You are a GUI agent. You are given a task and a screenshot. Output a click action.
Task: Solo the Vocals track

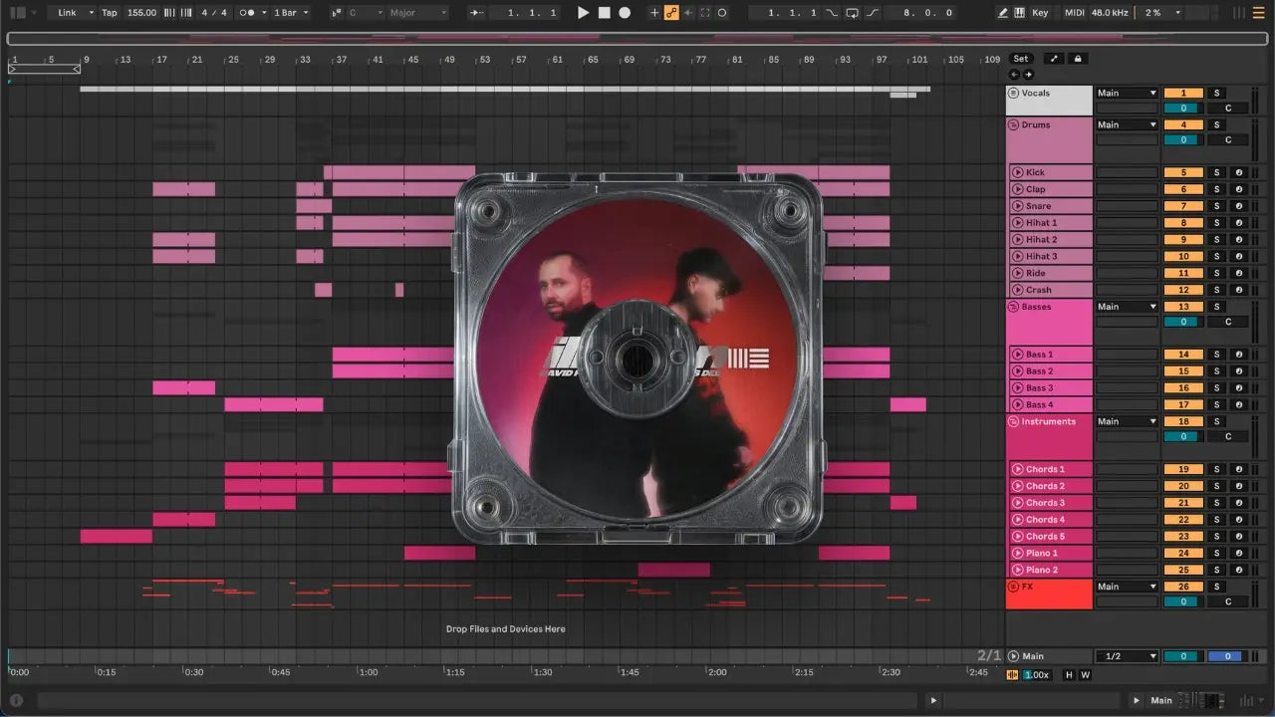tap(1216, 94)
